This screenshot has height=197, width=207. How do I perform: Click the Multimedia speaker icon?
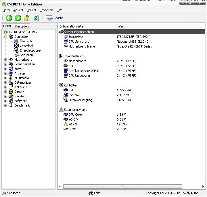pyautogui.click(x=11, y=78)
